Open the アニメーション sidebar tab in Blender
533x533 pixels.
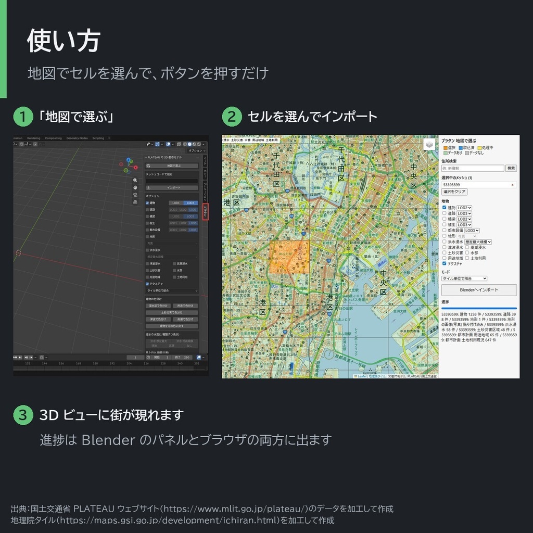point(205,191)
